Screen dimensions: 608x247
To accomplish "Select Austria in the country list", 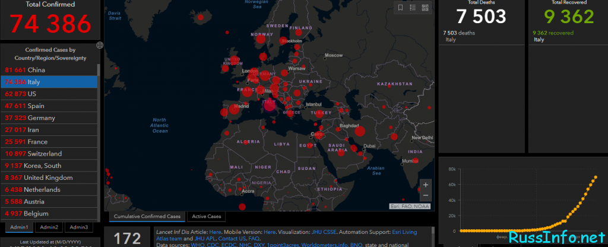I will [x=49, y=202].
